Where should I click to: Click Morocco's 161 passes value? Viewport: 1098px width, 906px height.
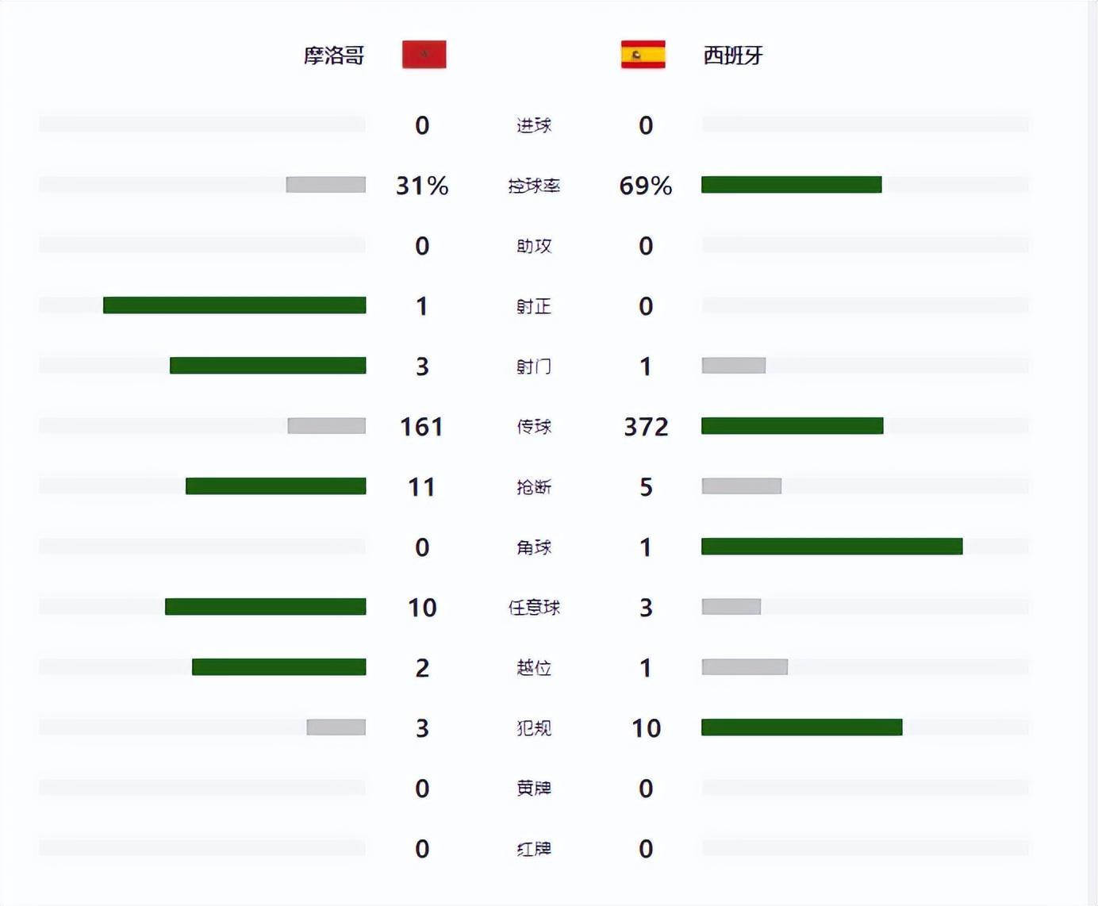point(421,427)
